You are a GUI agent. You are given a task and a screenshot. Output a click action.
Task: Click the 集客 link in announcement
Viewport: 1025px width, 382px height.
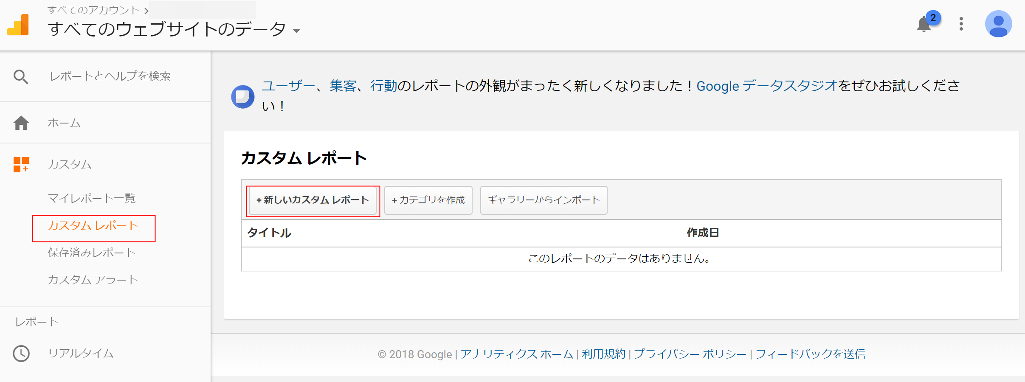pos(343,86)
